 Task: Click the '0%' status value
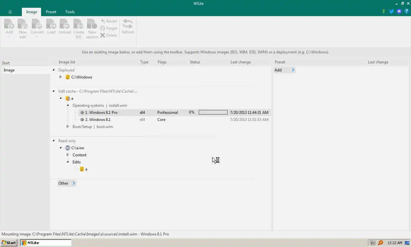[192, 112]
